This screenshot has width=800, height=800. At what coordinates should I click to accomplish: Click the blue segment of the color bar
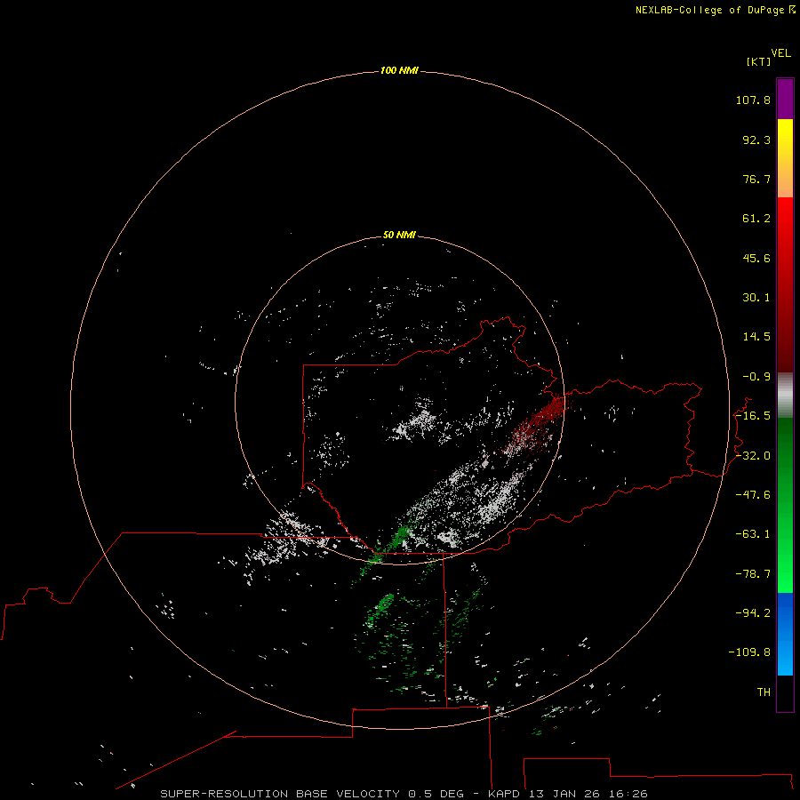pos(785,634)
